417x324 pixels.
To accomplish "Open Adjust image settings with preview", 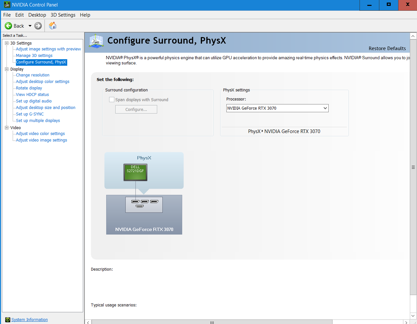I will click(x=48, y=49).
